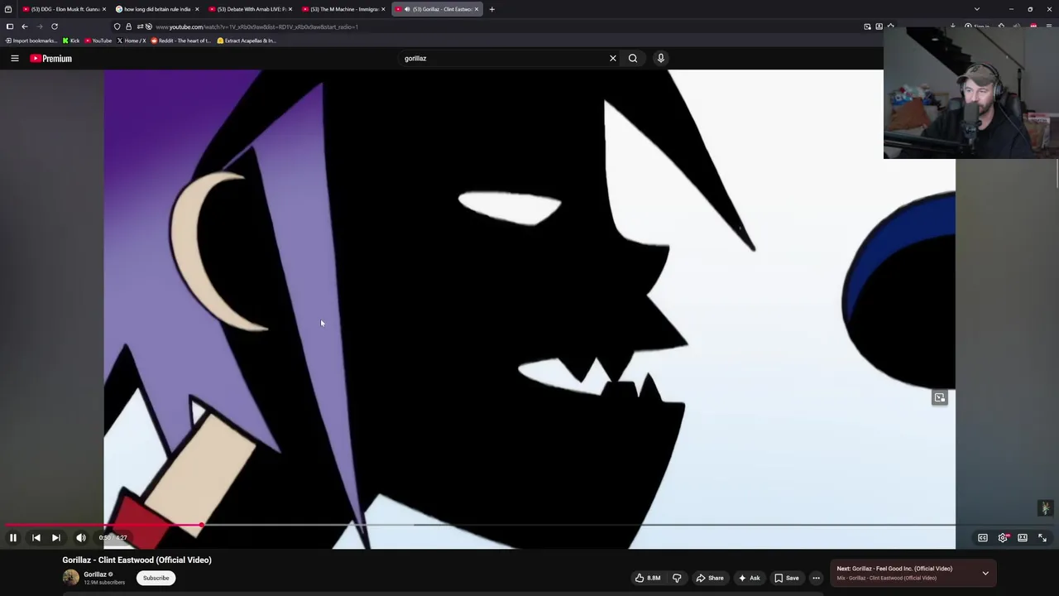Open Firefox View recent browsing icon
The image size is (1059, 596).
point(8,9)
